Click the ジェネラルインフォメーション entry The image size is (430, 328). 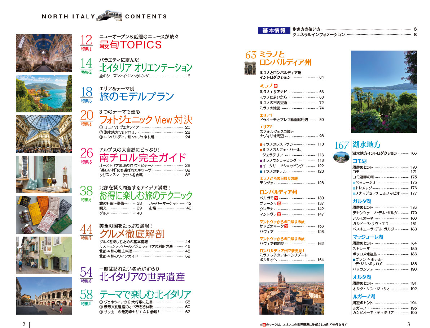point(319,35)
